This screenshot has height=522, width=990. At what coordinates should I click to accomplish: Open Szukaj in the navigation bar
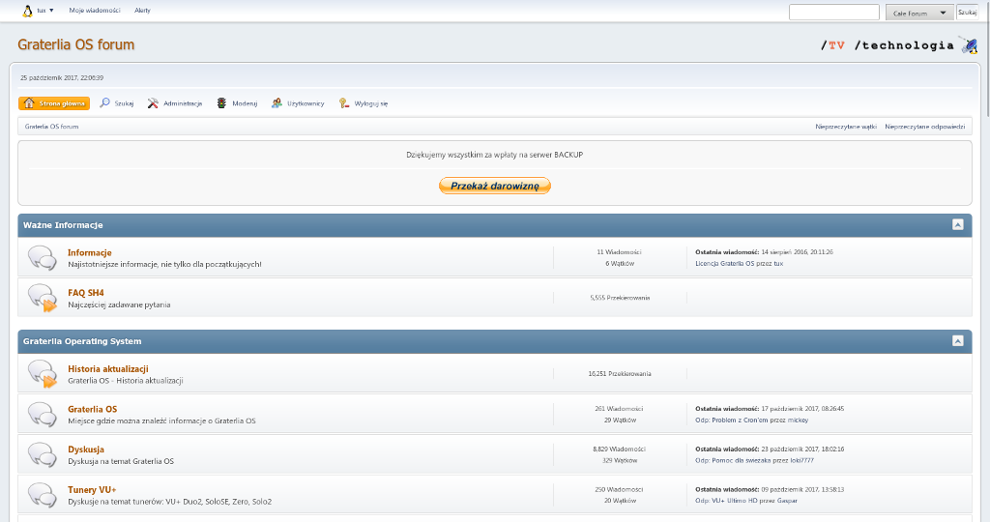pyautogui.click(x=124, y=103)
